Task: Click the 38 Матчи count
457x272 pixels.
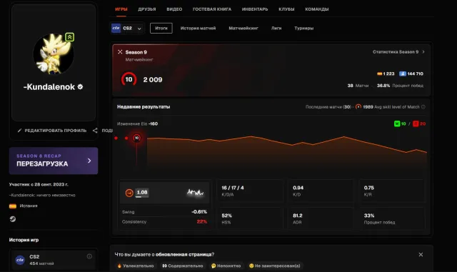Action: [x=358, y=86]
